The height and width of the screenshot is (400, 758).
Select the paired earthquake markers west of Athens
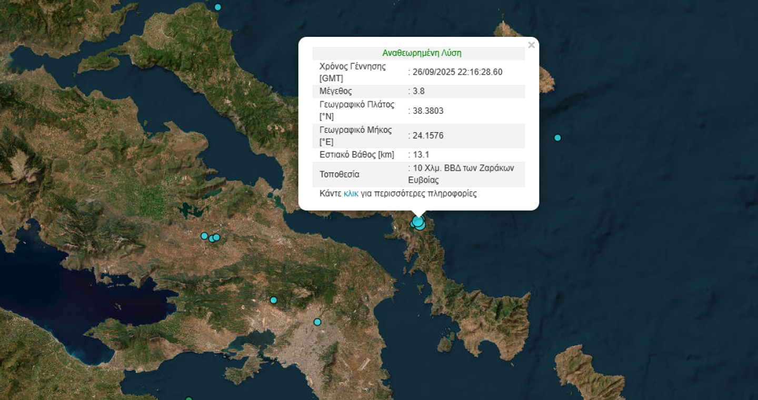[x=214, y=238]
